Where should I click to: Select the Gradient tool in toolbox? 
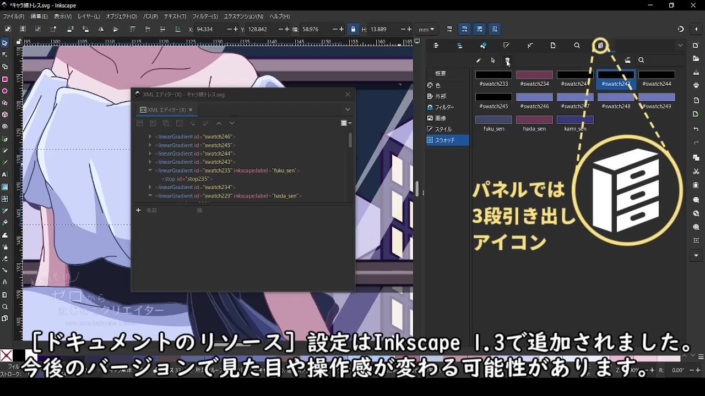tap(4, 186)
